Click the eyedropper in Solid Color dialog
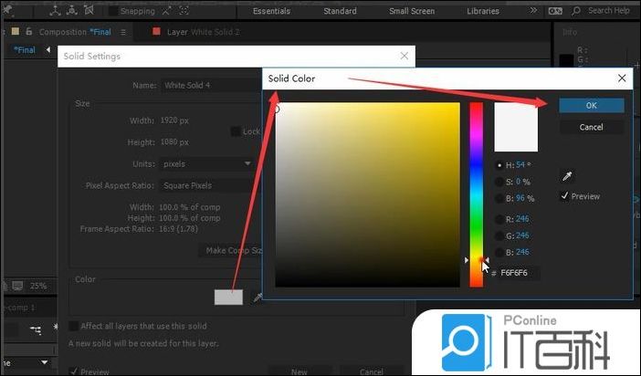The width and height of the screenshot is (641, 376). pyautogui.click(x=567, y=176)
